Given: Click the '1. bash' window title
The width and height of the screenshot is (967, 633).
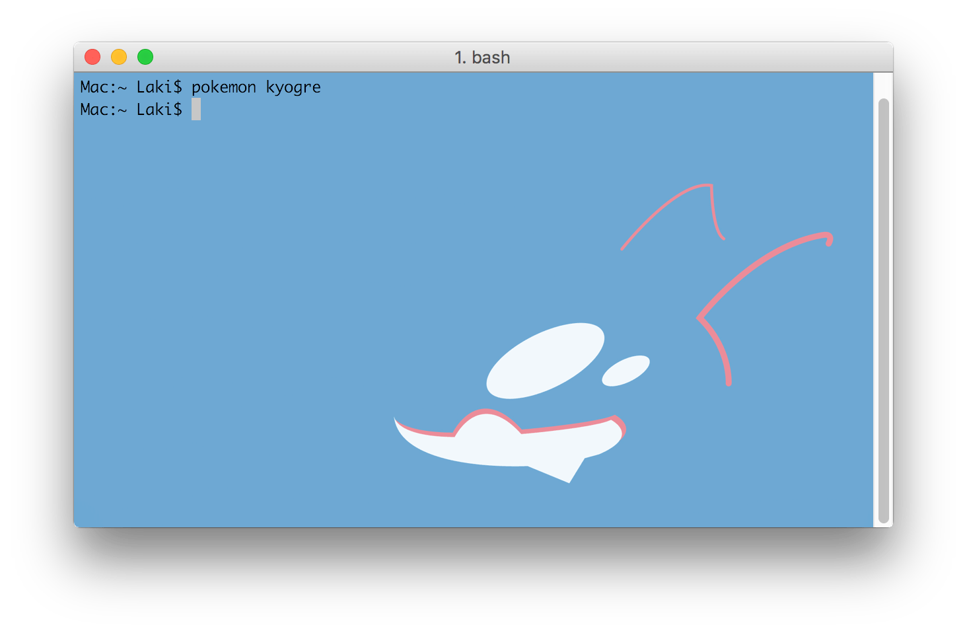Looking at the screenshot, I should 482,57.
